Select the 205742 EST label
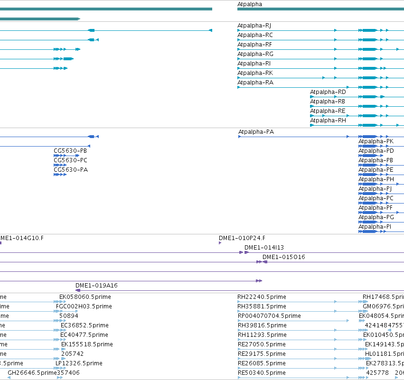This screenshot has height=380, width=404. pyautogui.click(x=73, y=354)
